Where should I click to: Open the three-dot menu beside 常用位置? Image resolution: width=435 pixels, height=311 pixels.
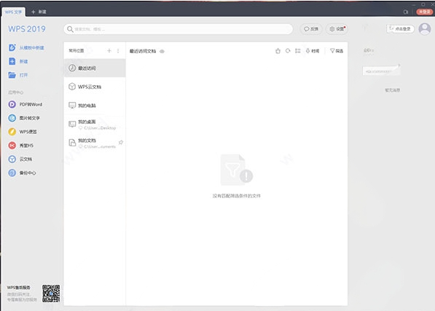point(118,50)
